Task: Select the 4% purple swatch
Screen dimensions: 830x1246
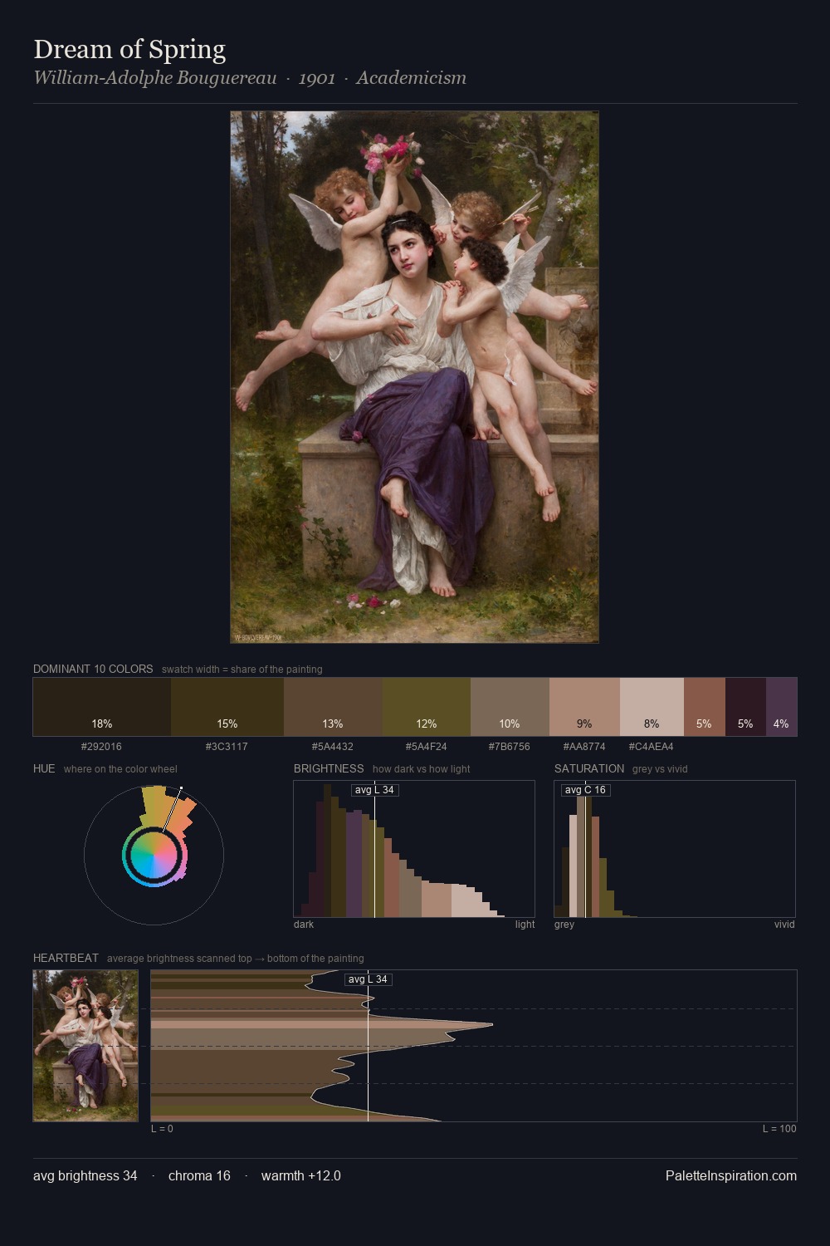Action: point(781,707)
